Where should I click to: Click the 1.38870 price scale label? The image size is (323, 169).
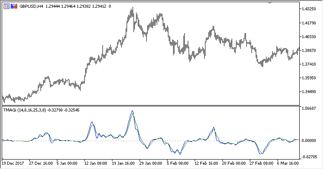click(309, 51)
